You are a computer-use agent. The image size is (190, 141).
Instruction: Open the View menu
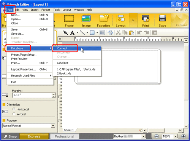point(25,10)
